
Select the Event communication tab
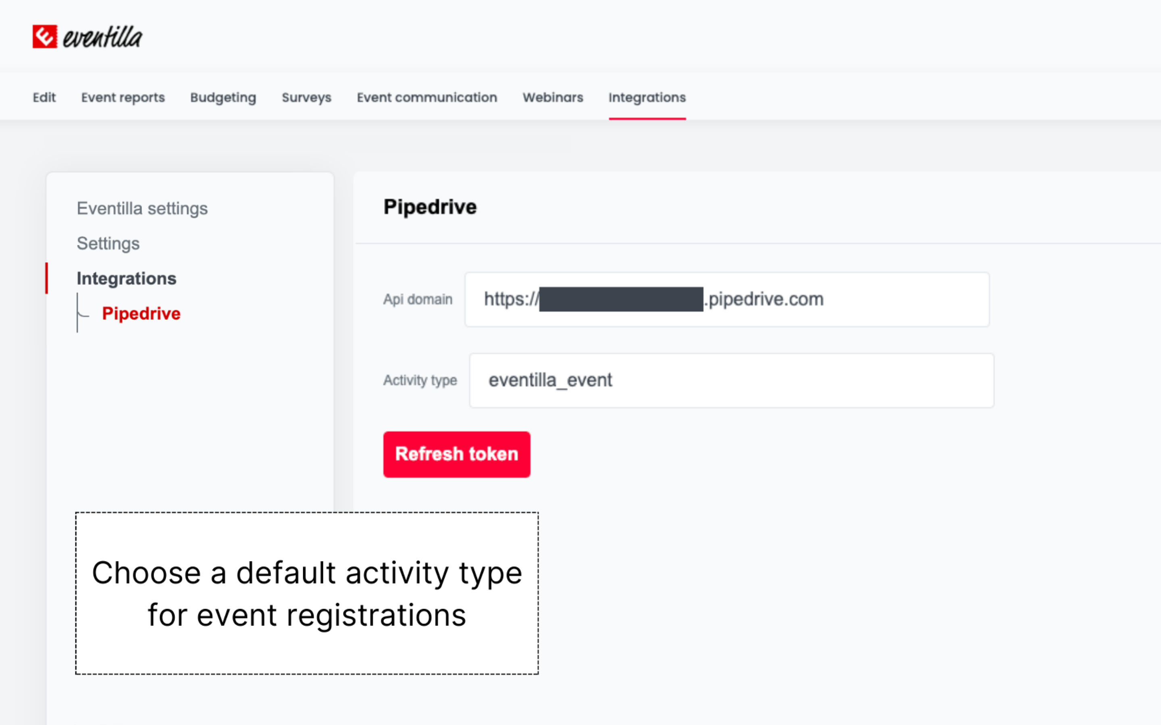(x=427, y=97)
